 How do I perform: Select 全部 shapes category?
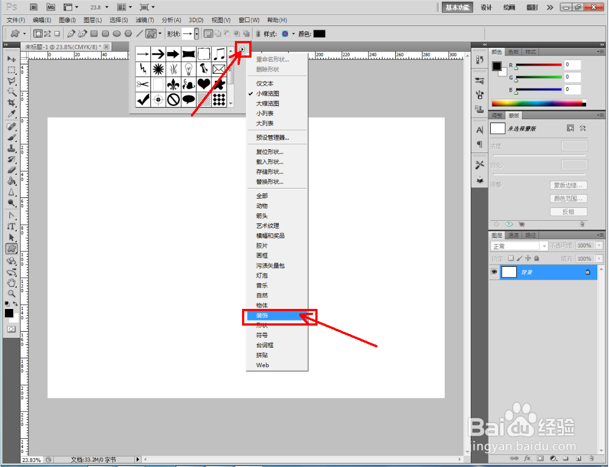[278, 196]
